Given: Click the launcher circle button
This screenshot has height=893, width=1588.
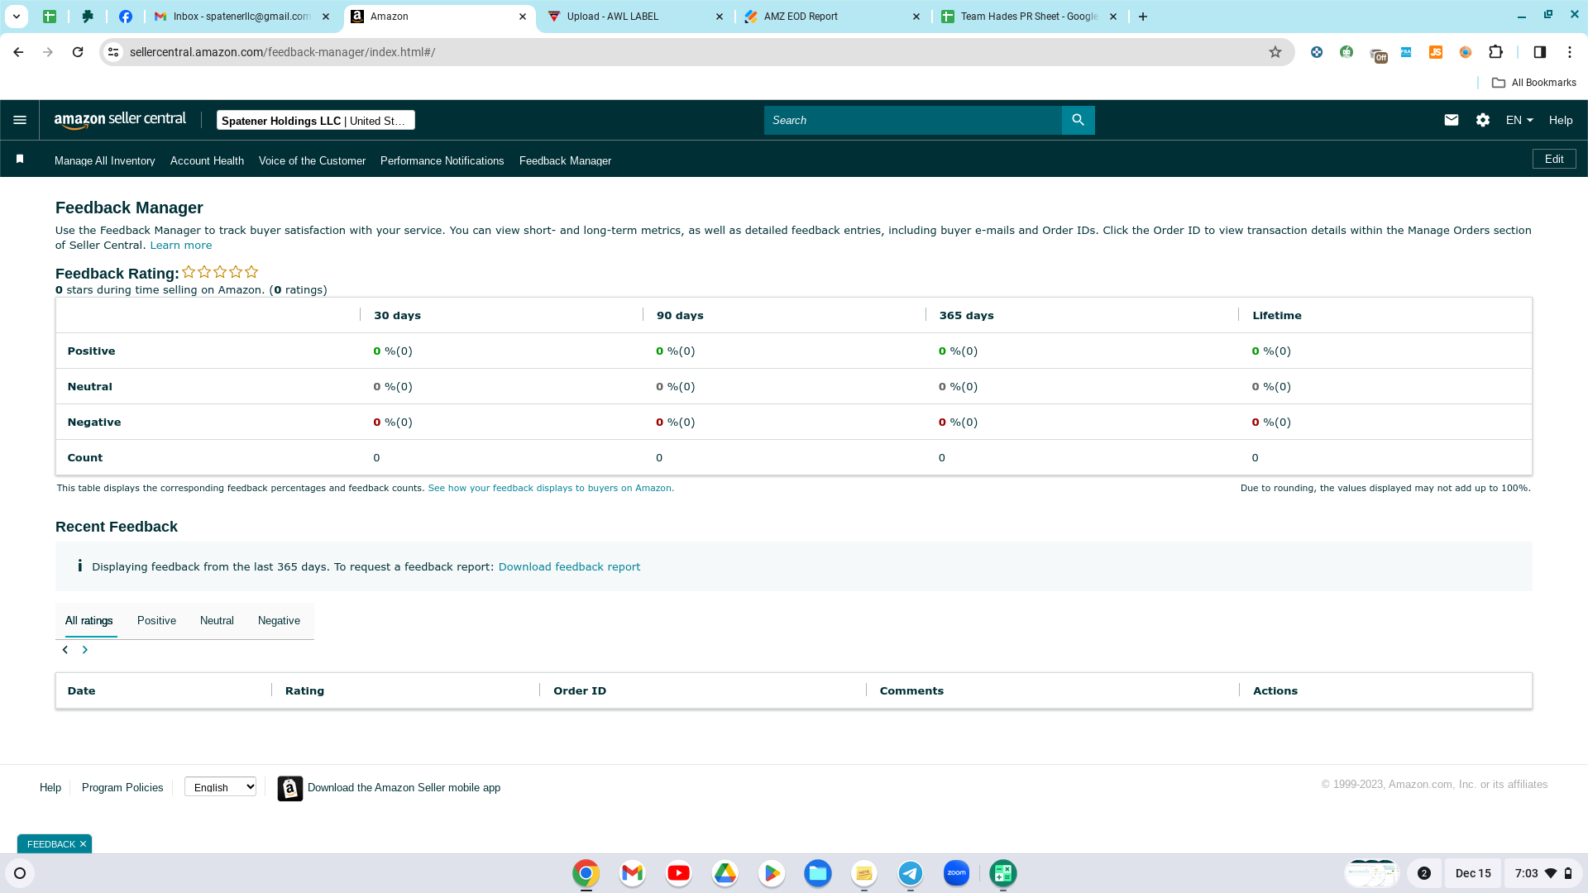Looking at the screenshot, I should tap(20, 873).
